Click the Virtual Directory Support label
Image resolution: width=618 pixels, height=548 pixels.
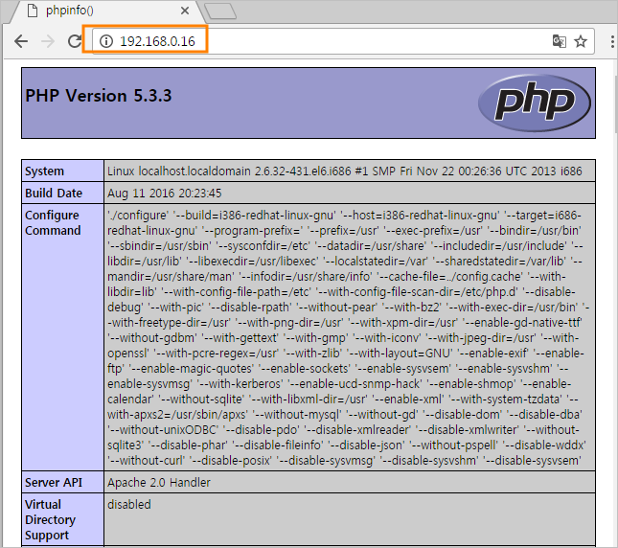50,519
